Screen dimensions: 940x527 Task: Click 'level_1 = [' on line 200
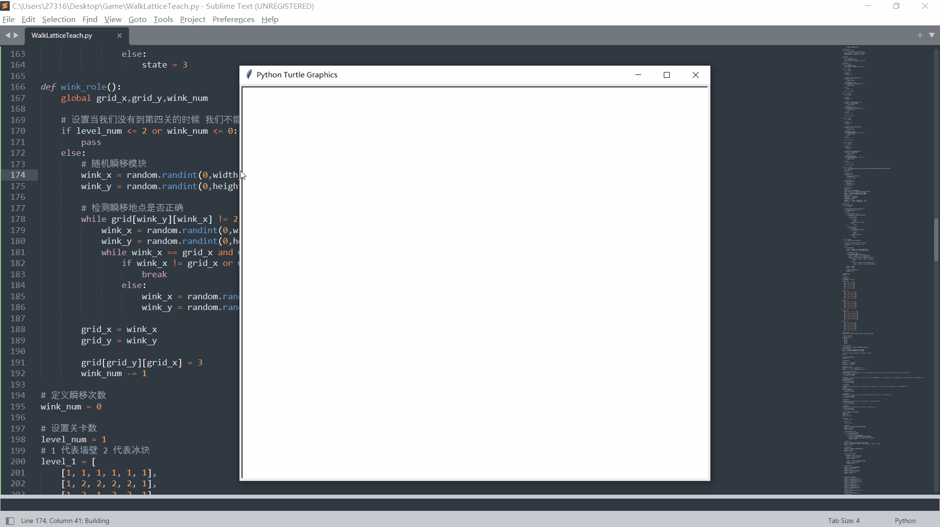68,461
